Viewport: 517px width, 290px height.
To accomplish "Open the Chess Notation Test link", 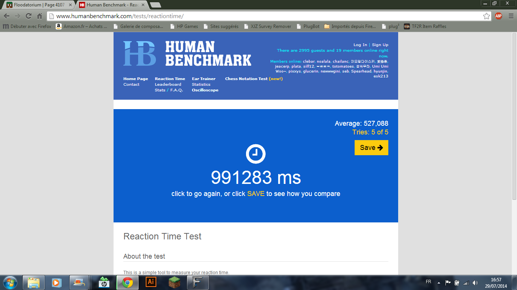I will click(x=246, y=79).
